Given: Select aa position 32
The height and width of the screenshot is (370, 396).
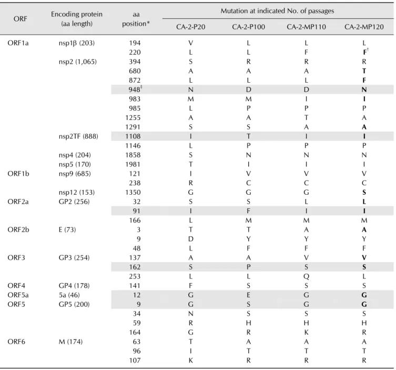Looking at the screenshot, I should tap(137, 202).
